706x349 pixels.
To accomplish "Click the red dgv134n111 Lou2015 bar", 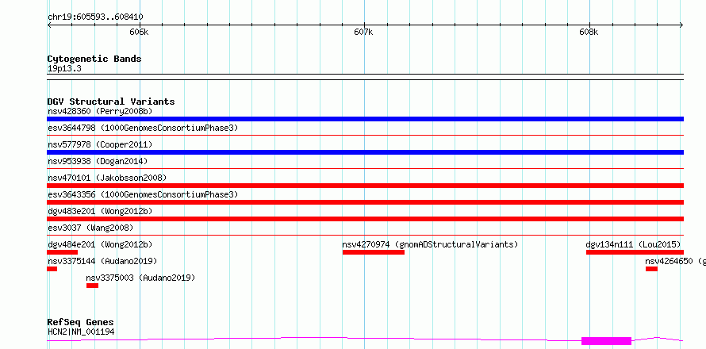I will 635,252.
